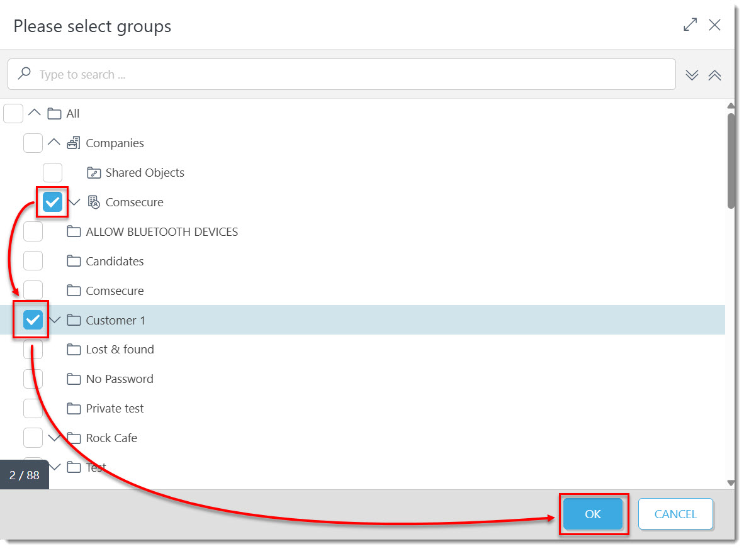Click the Shared Objects linked folder icon
The height and width of the screenshot is (549, 744).
click(94, 173)
